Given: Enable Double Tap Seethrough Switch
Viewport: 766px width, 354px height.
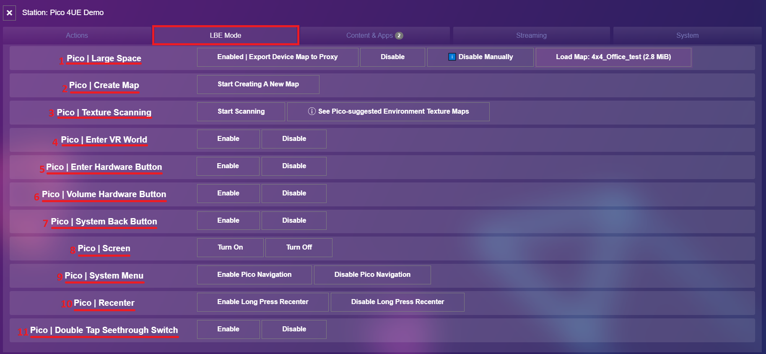Looking at the screenshot, I should tap(229, 329).
